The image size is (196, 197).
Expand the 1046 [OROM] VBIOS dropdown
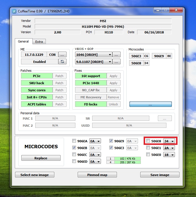point(94,55)
